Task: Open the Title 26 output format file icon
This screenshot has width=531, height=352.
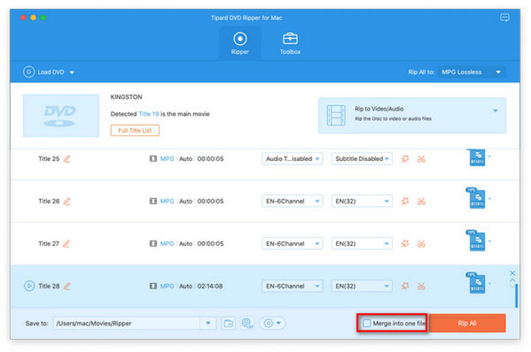Action: coord(477,198)
